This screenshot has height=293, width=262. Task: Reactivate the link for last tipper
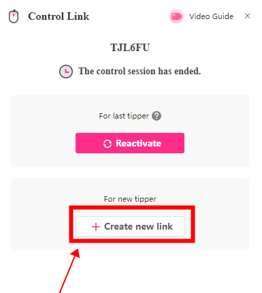(x=130, y=143)
